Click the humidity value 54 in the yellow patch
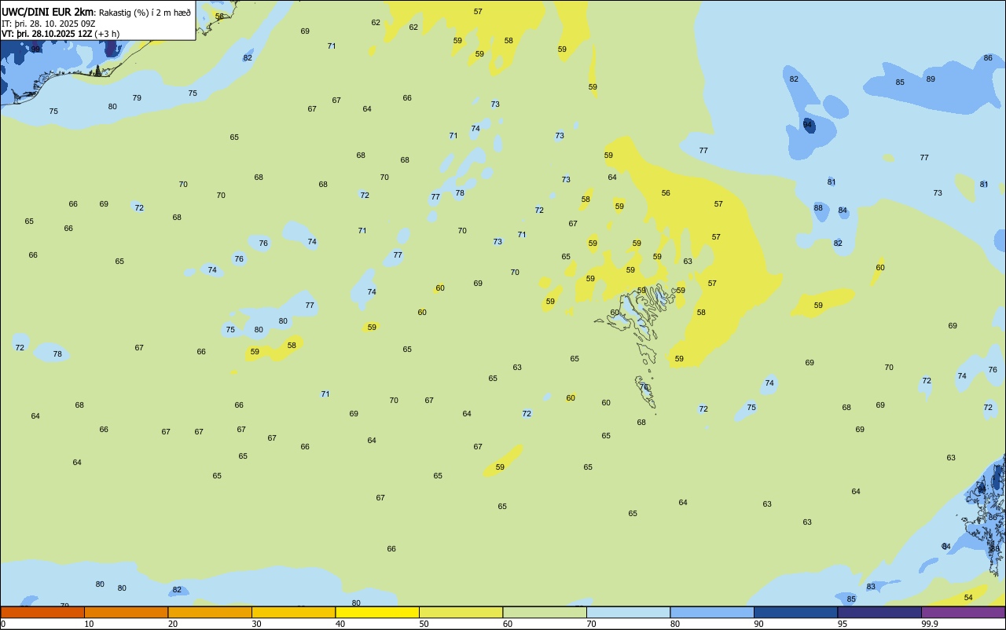The width and height of the screenshot is (1006, 630). coord(968,598)
